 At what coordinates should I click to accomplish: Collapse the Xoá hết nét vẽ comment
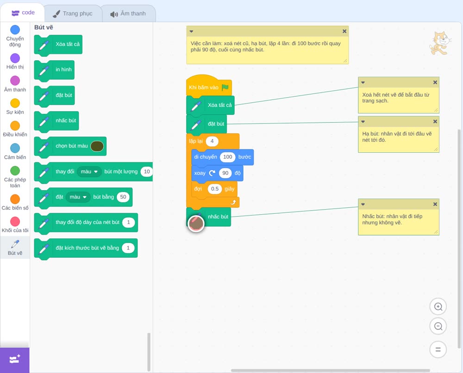click(363, 83)
